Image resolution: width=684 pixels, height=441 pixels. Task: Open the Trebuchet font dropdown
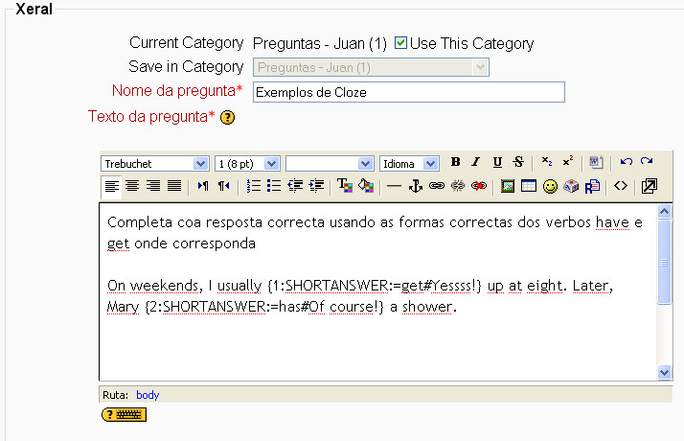click(x=155, y=164)
